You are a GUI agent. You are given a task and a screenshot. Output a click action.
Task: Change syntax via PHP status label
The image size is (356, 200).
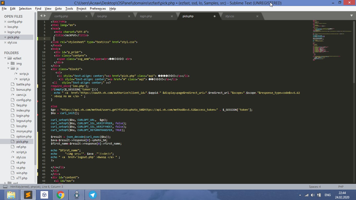pyautogui.click(x=341, y=187)
